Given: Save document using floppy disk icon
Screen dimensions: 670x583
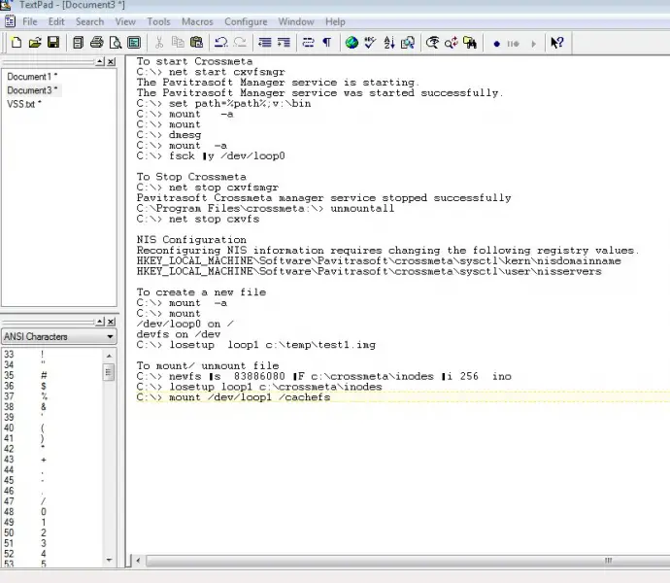Looking at the screenshot, I should [53, 43].
